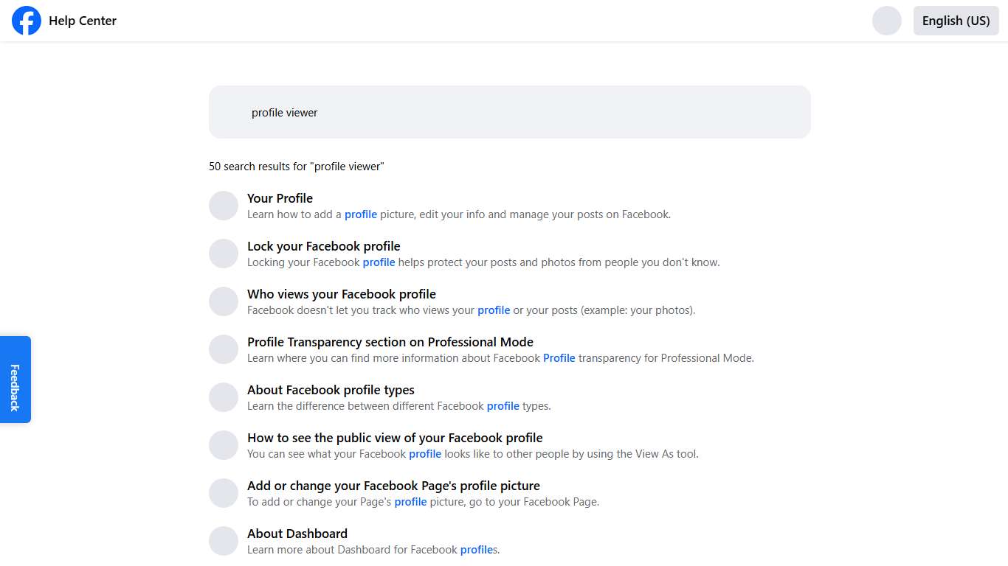Open the Lock your Facebook profile article
The image size is (1008, 566).
click(323, 245)
